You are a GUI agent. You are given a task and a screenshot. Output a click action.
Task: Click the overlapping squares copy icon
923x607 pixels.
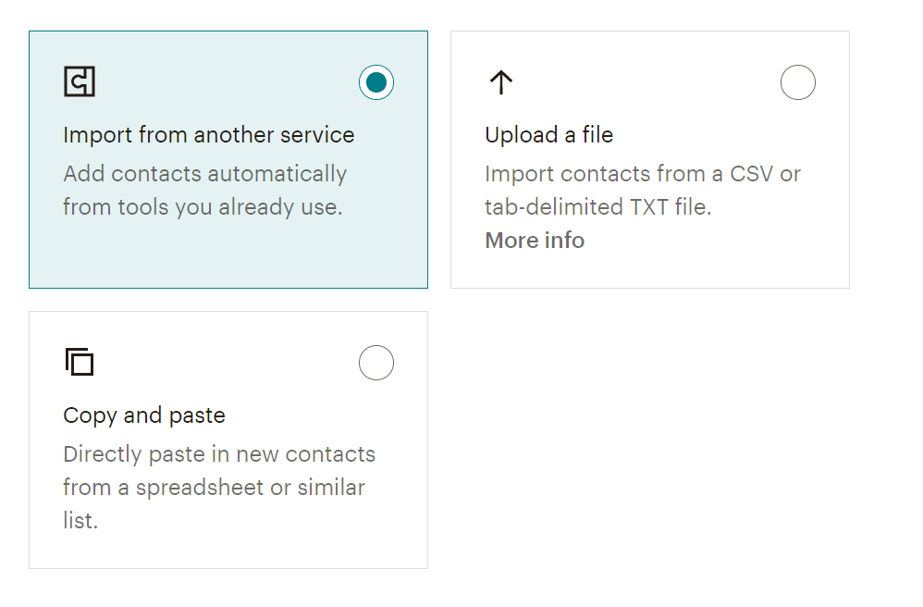click(x=80, y=362)
